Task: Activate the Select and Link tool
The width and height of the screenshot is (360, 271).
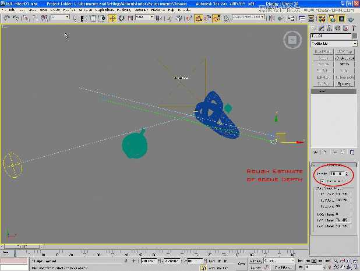Action: click(26, 18)
